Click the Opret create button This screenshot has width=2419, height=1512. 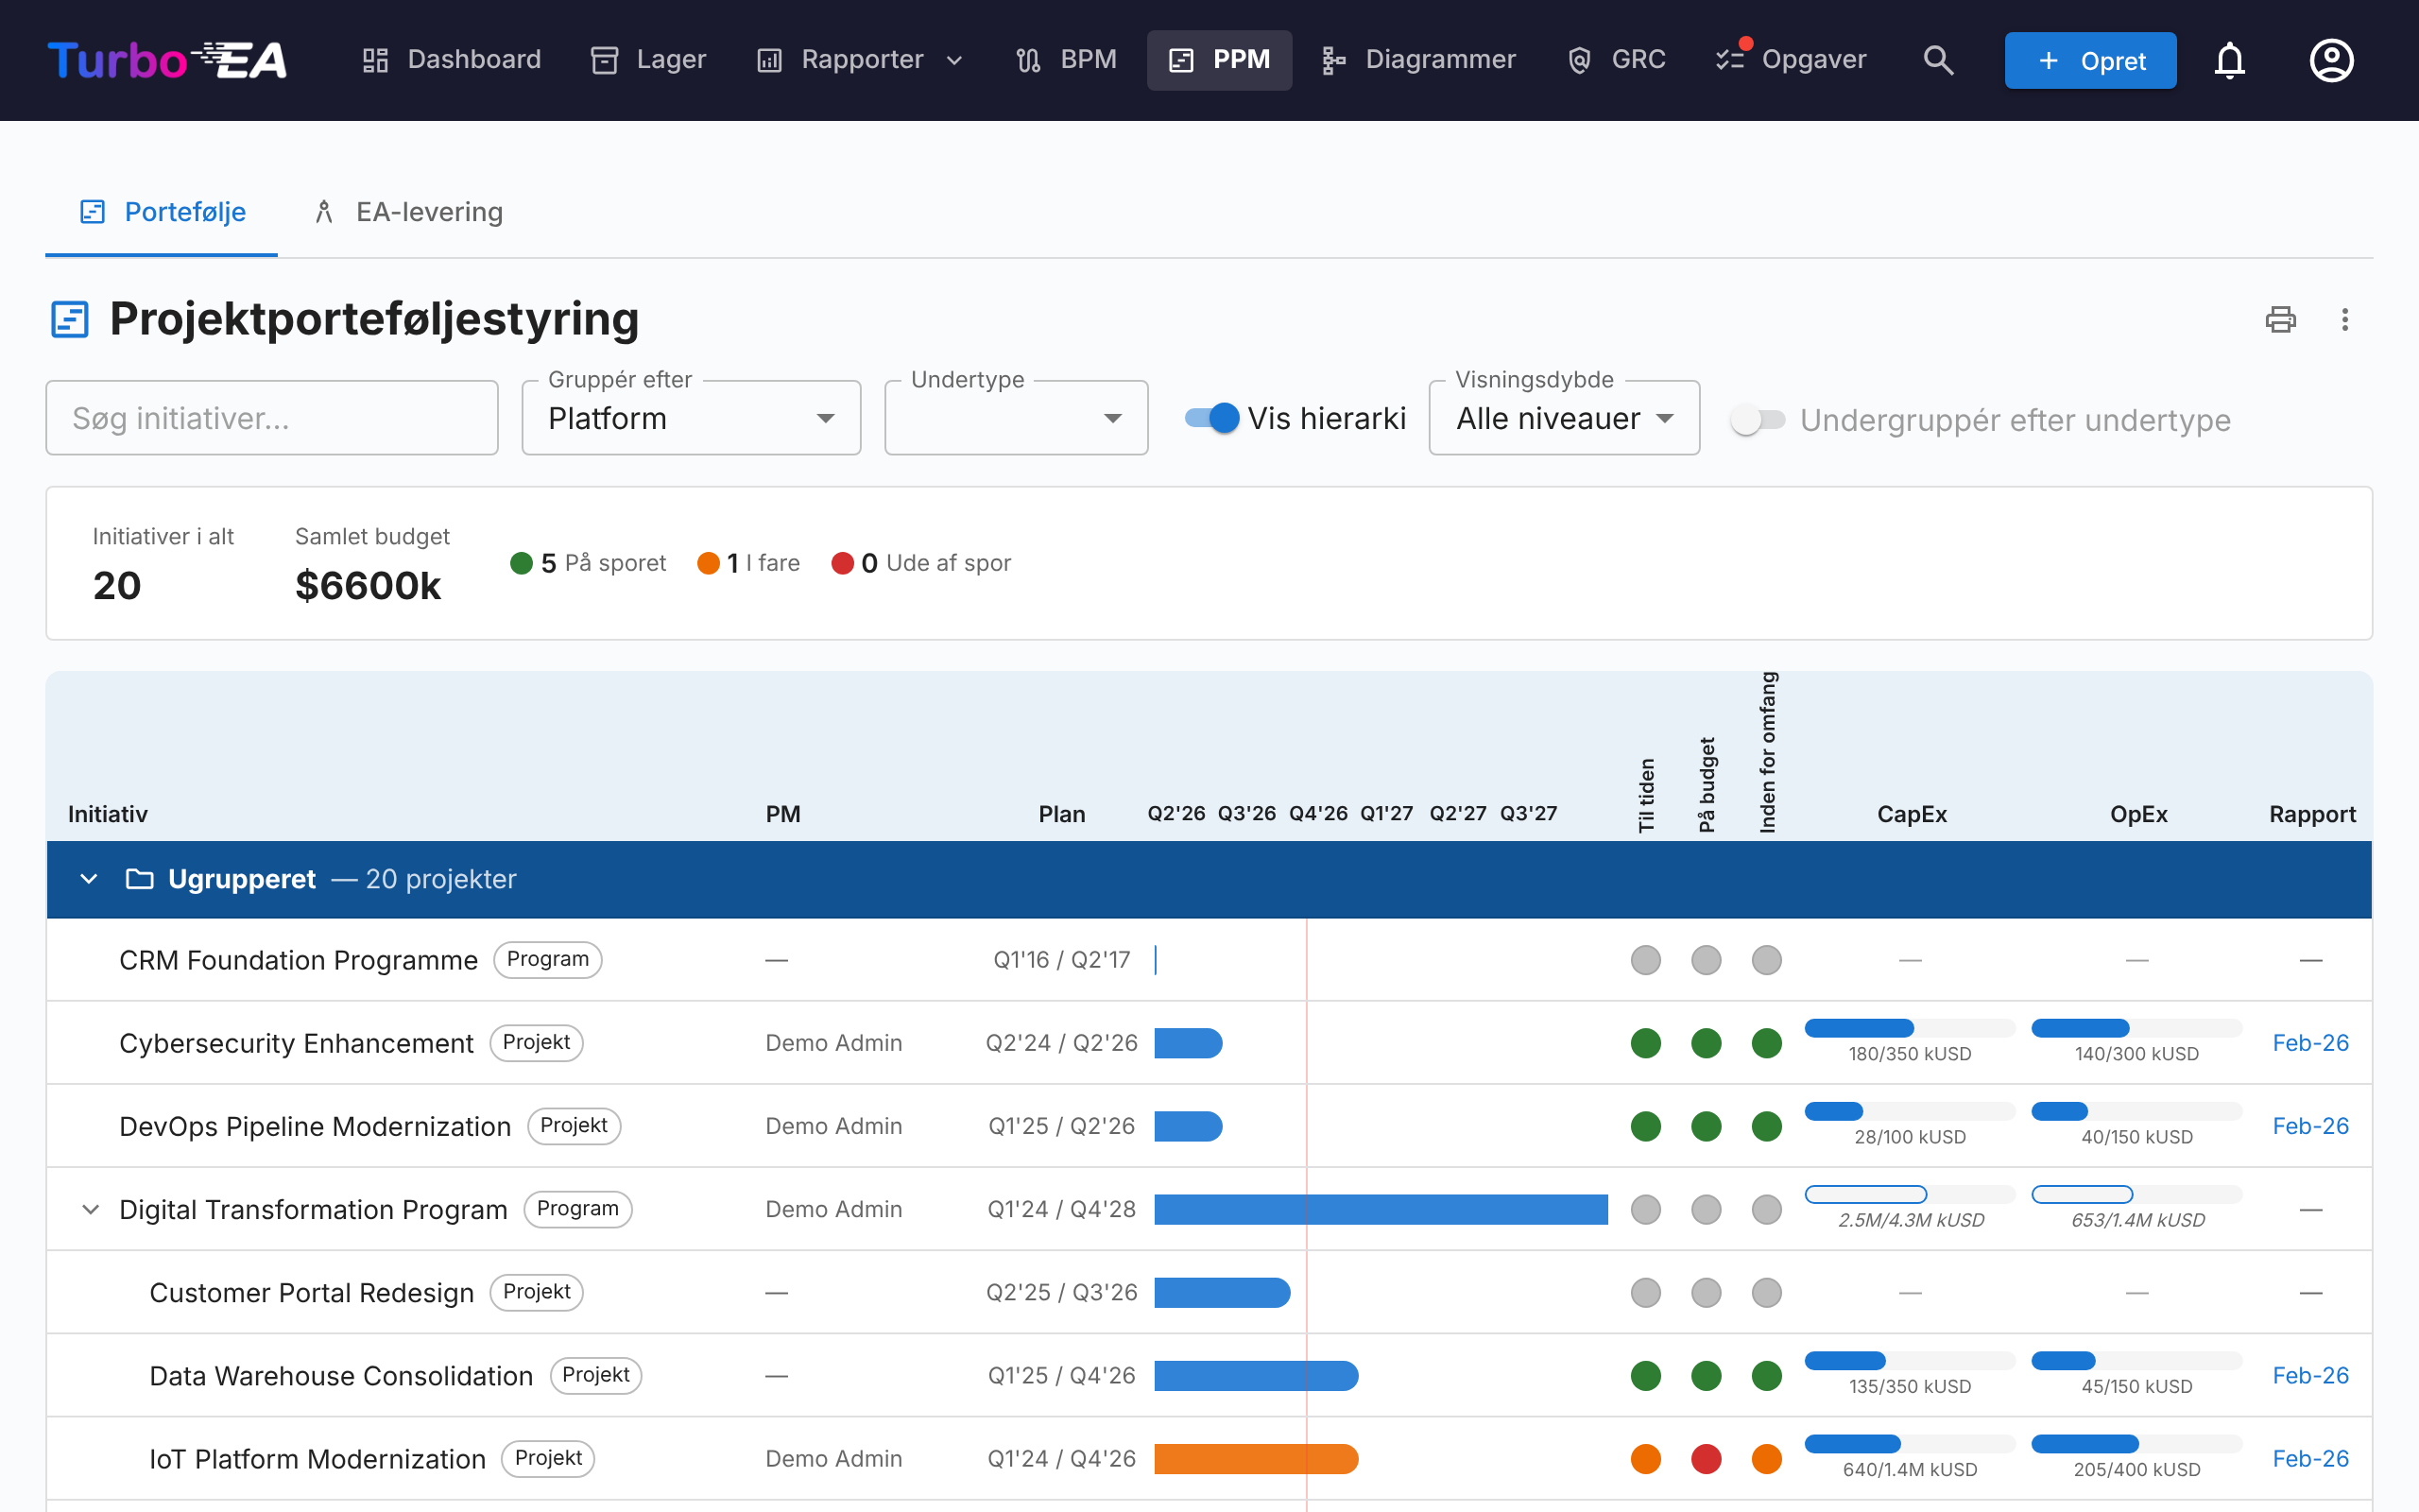(x=2090, y=60)
